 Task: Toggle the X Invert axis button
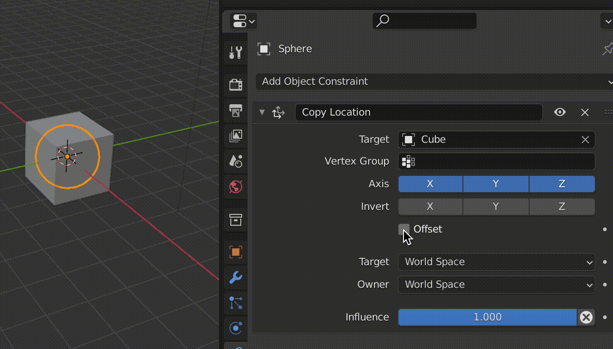[430, 206]
